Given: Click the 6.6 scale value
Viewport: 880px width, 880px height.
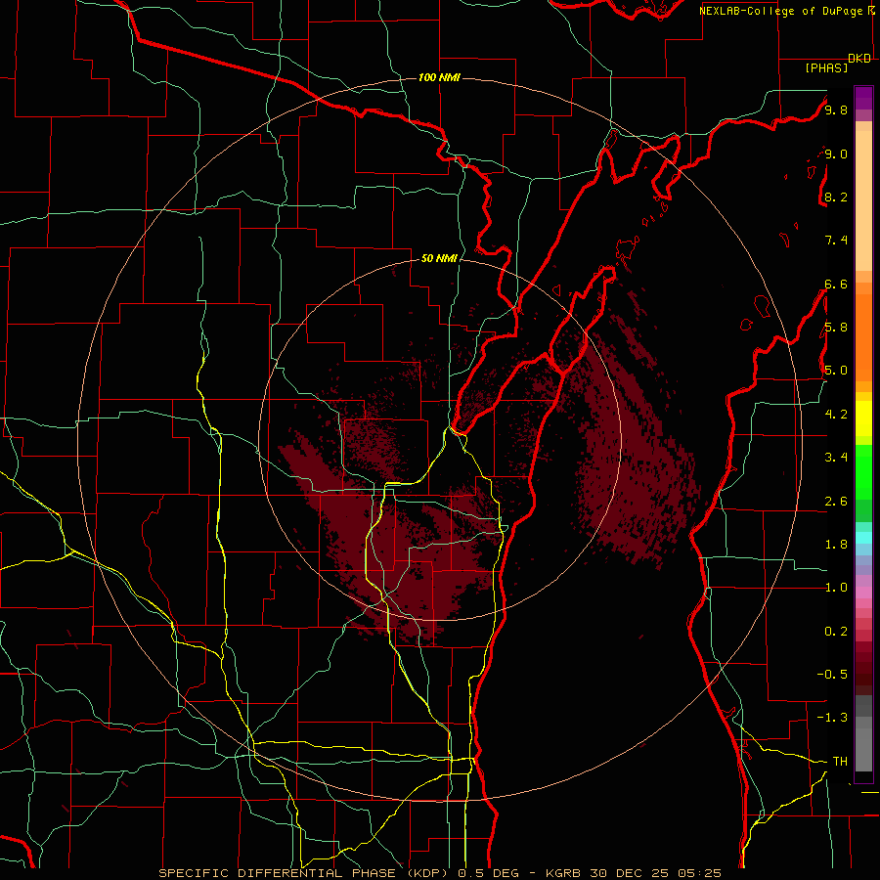Looking at the screenshot, I should point(836,284).
